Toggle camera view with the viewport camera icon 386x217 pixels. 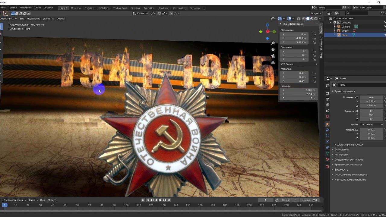(273, 56)
